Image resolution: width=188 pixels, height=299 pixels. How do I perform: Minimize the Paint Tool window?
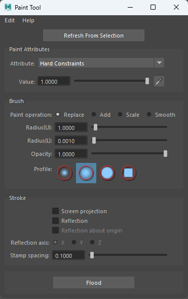pos(130,7)
